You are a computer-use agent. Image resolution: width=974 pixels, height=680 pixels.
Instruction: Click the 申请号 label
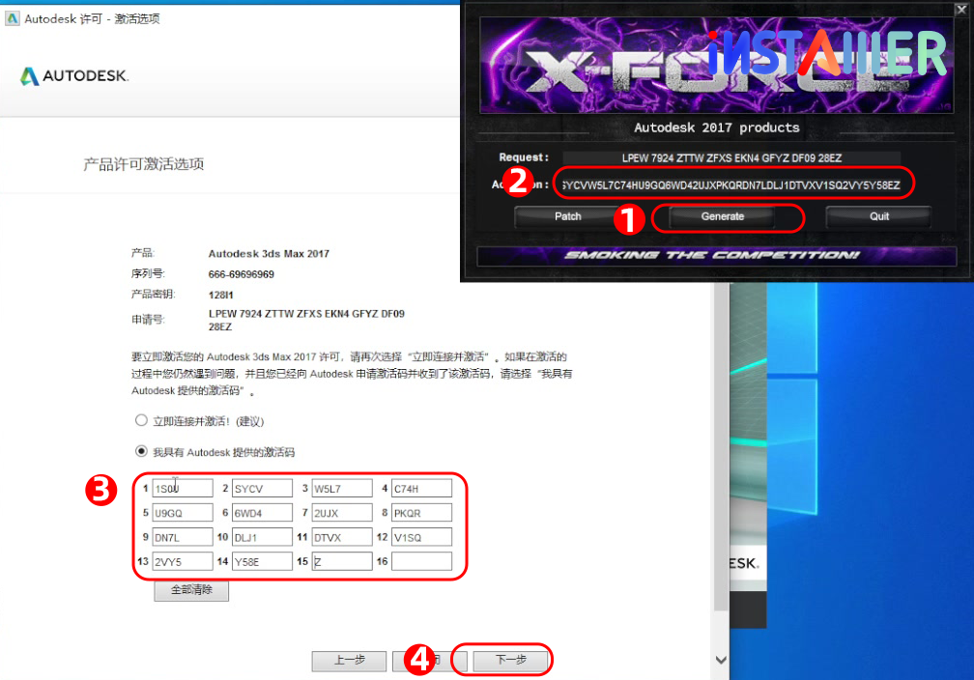(x=148, y=319)
